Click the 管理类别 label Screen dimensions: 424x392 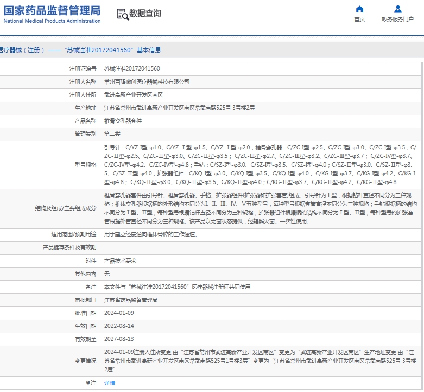point(85,134)
